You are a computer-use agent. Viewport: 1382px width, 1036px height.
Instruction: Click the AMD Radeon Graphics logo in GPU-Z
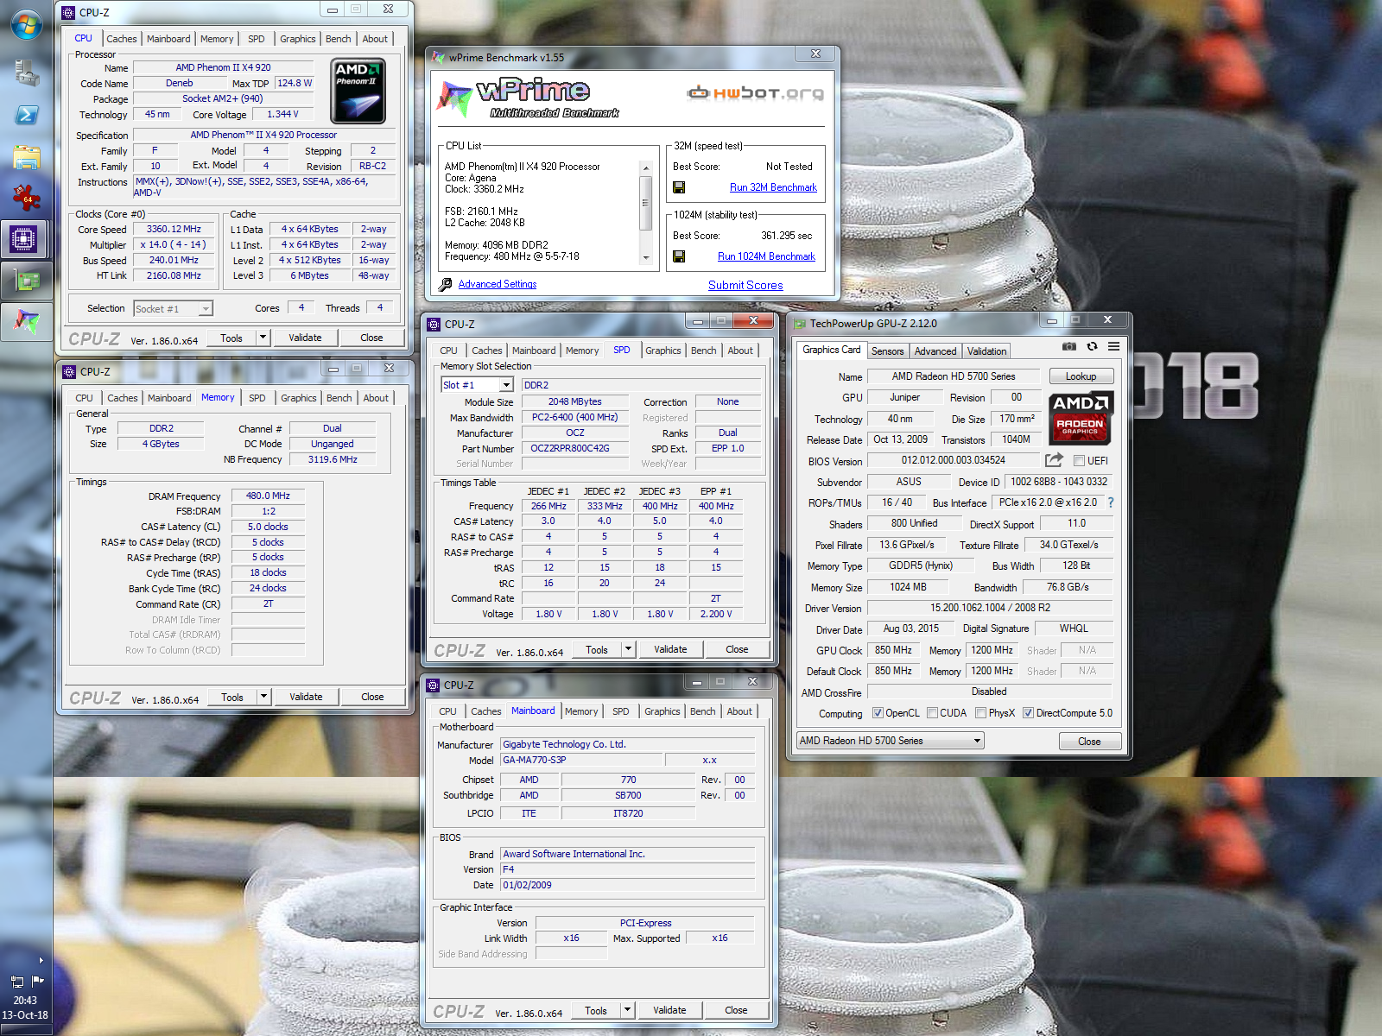(x=1081, y=418)
